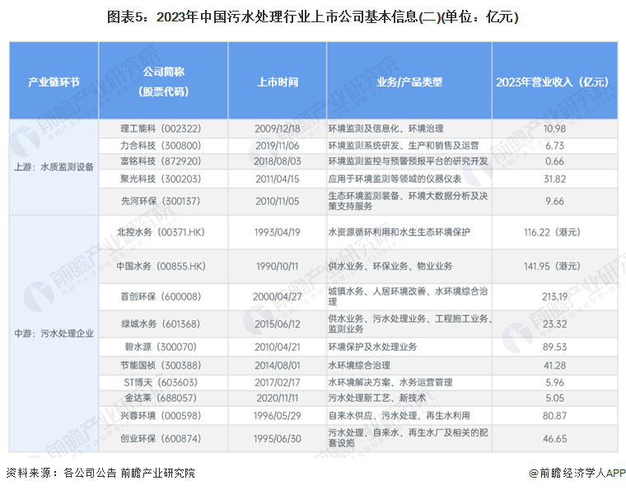Select the chart title 图表5 heading

(313, 17)
